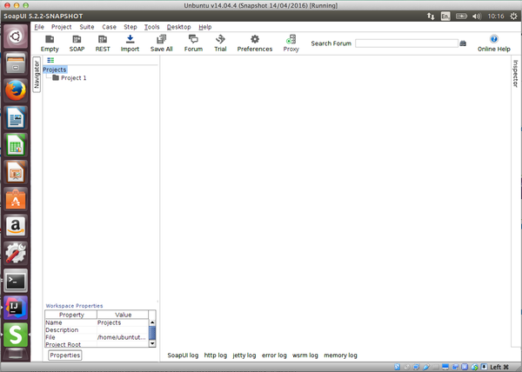Click the Search Forum input field
Image resolution: width=522 pixels, height=372 pixels.
(x=405, y=43)
